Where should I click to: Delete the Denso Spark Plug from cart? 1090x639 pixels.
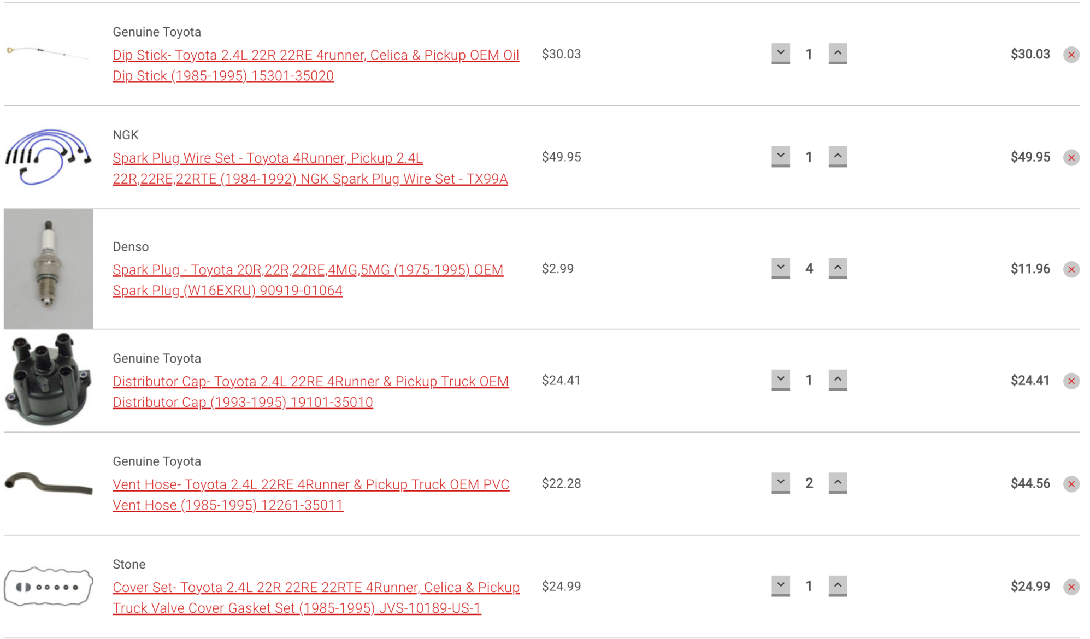click(1071, 269)
